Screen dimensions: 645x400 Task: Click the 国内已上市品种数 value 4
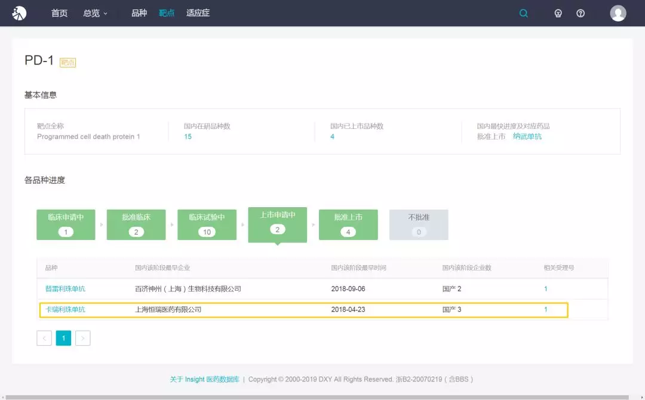(x=333, y=137)
